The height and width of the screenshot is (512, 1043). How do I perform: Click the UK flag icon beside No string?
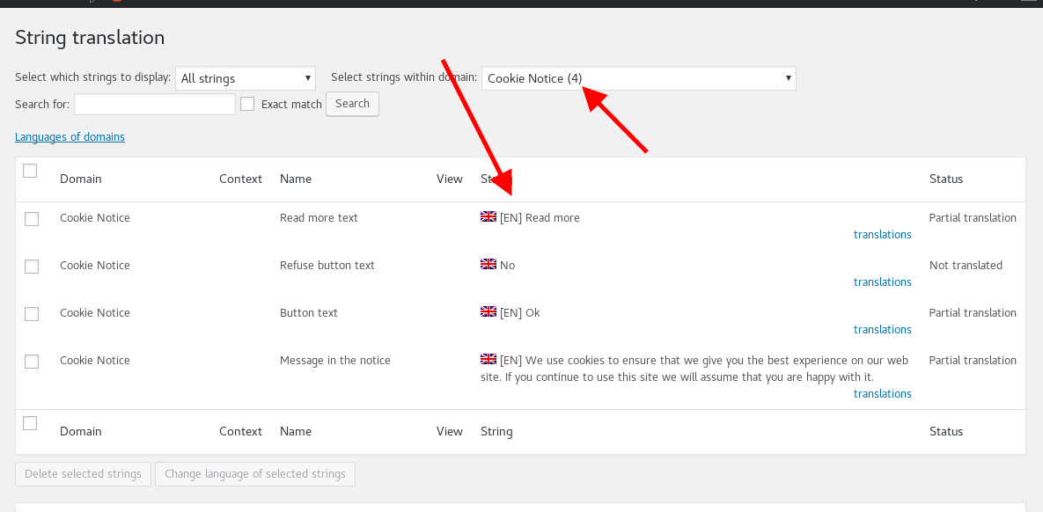[x=488, y=264]
